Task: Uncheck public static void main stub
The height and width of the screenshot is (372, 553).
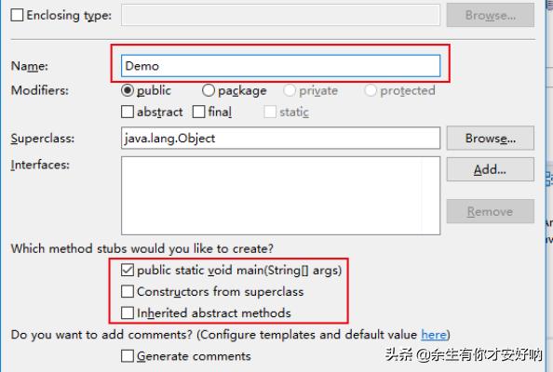Action: coord(128,271)
